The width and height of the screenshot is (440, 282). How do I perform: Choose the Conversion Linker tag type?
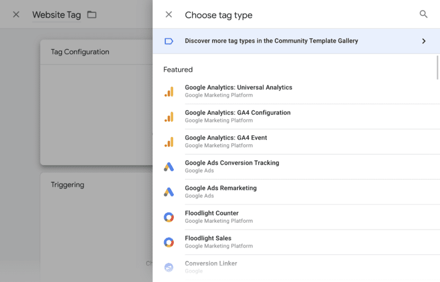click(211, 264)
